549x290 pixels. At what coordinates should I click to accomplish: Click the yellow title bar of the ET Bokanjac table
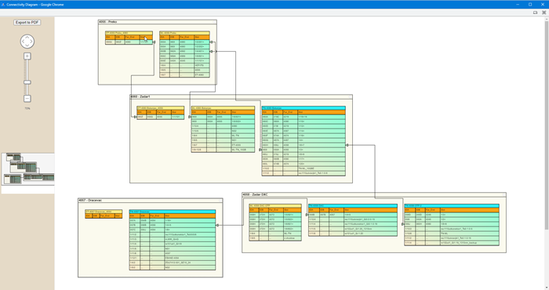160,108
